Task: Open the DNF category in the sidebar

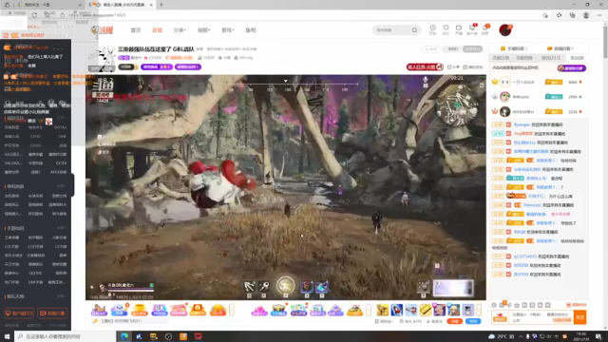Action: (63, 137)
